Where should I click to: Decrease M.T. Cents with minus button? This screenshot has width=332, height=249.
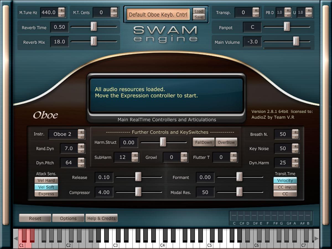tap(114, 15)
